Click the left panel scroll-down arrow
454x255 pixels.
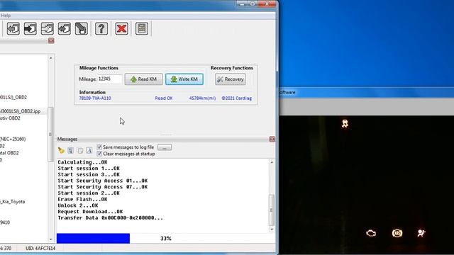50,239
